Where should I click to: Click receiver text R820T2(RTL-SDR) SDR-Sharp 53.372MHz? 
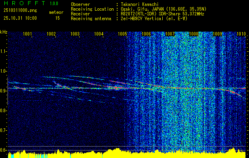click(x=162, y=14)
